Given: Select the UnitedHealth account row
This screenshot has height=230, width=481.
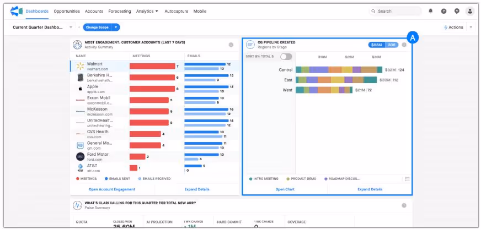Looking at the screenshot, I should pos(154,123).
